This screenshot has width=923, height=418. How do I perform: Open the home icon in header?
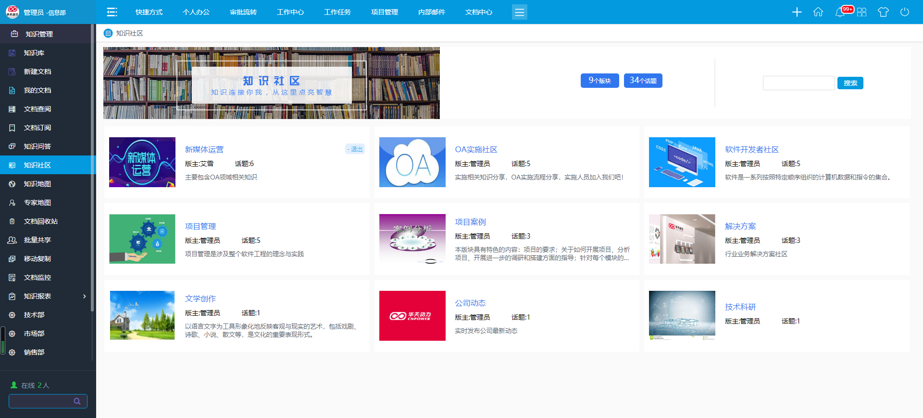point(818,12)
